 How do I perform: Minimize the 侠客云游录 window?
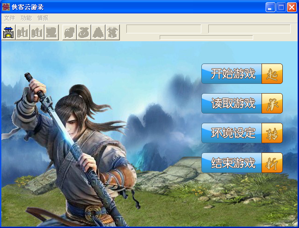point(270,7)
